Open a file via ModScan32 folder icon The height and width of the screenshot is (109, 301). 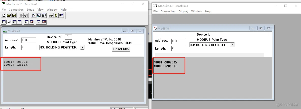coord(9,15)
